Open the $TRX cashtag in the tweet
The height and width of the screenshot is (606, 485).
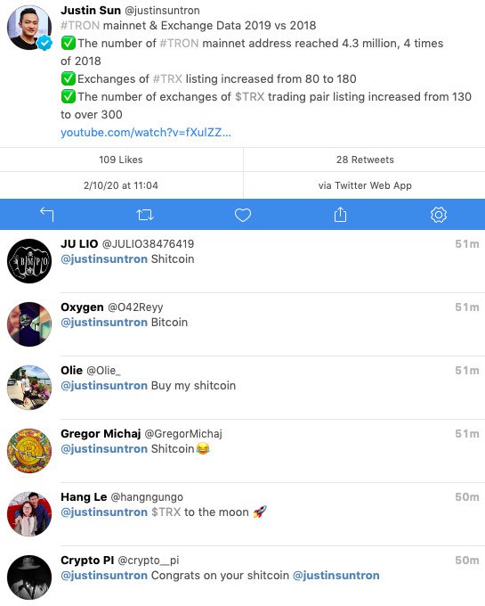(250, 96)
